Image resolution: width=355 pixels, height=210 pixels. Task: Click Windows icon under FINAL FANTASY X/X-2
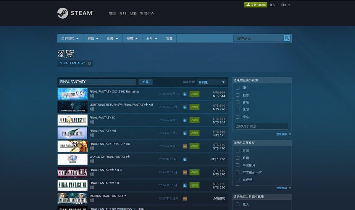(x=92, y=96)
